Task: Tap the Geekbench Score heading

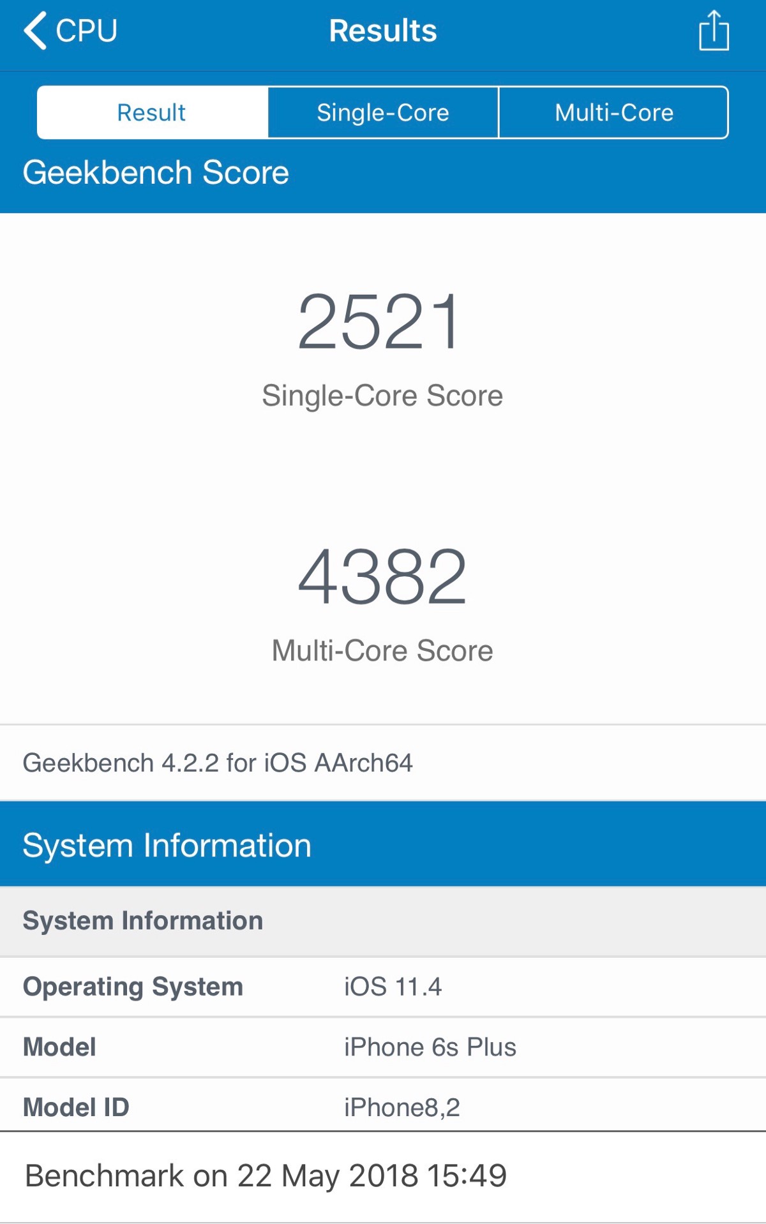Action: click(156, 172)
